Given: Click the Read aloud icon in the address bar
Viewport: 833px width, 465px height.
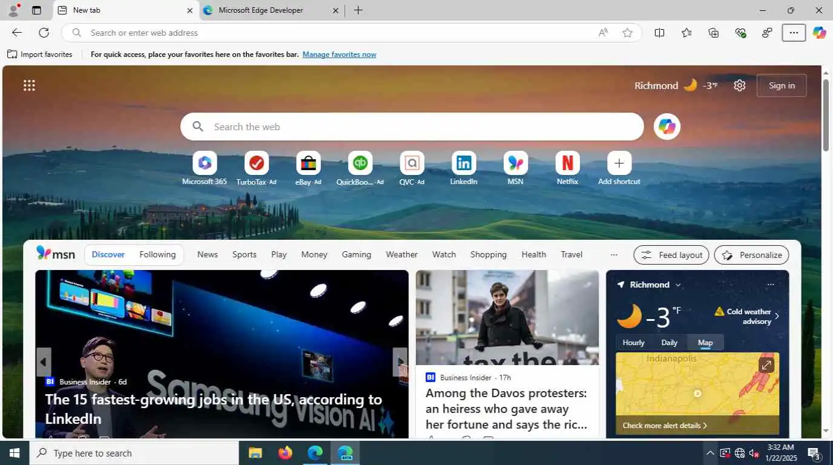Looking at the screenshot, I should [x=603, y=33].
